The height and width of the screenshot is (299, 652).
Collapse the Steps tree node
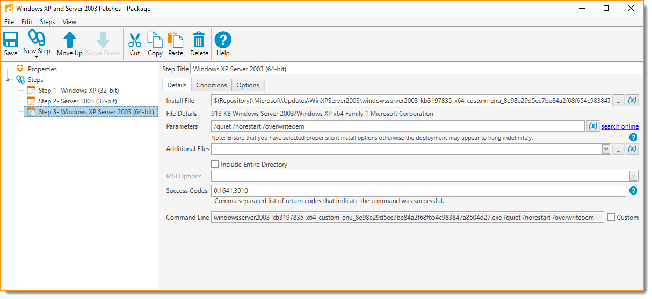pyautogui.click(x=8, y=80)
